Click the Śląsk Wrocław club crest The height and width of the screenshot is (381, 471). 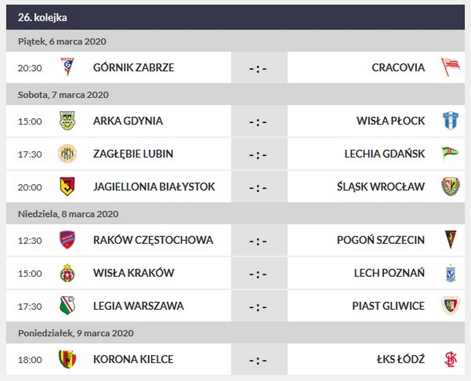[450, 187]
